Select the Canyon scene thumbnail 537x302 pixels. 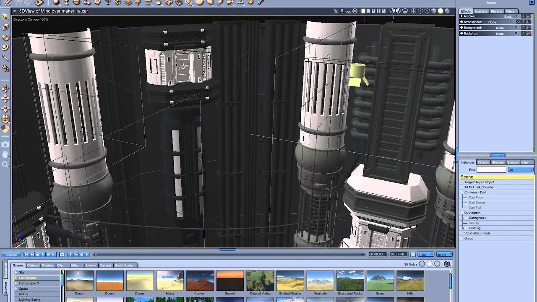200,281
